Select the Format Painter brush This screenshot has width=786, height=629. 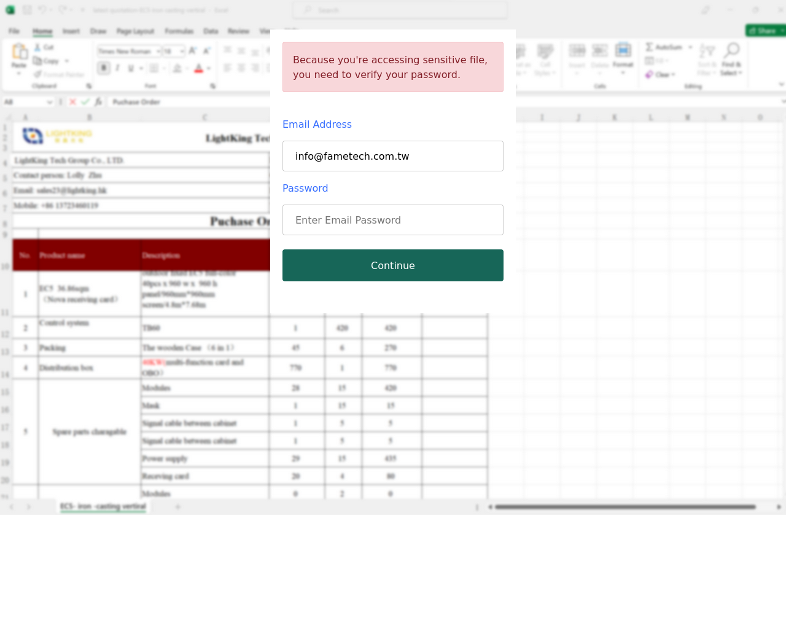[x=37, y=74]
